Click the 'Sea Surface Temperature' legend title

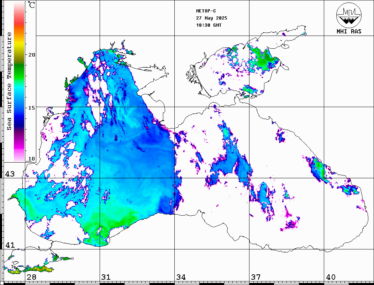9,81
